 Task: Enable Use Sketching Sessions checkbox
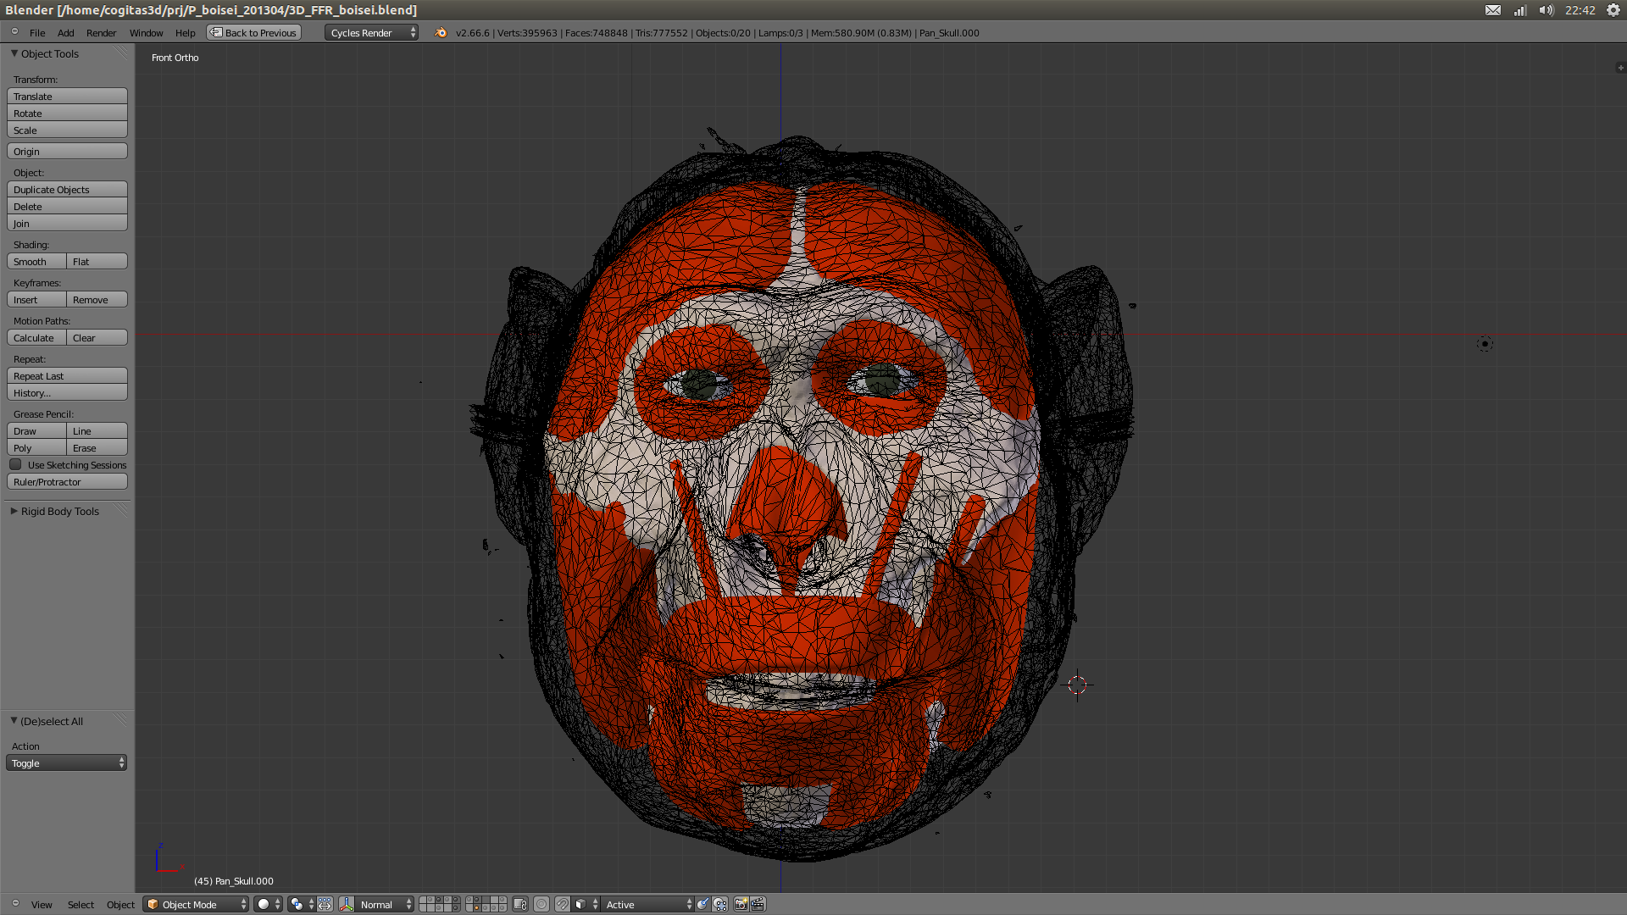pos(16,464)
